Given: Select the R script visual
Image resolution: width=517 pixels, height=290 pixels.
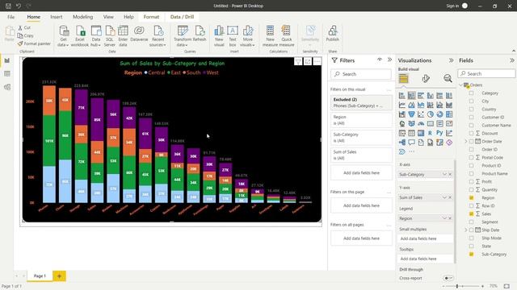Looking at the screenshot, I should pyautogui.click(x=431, y=133).
